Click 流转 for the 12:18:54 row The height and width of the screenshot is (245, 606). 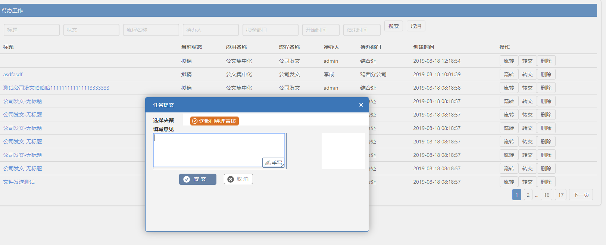(509, 61)
